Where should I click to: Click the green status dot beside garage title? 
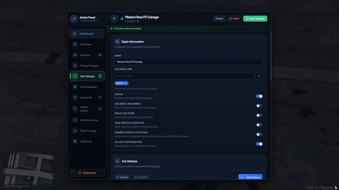(122, 19)
